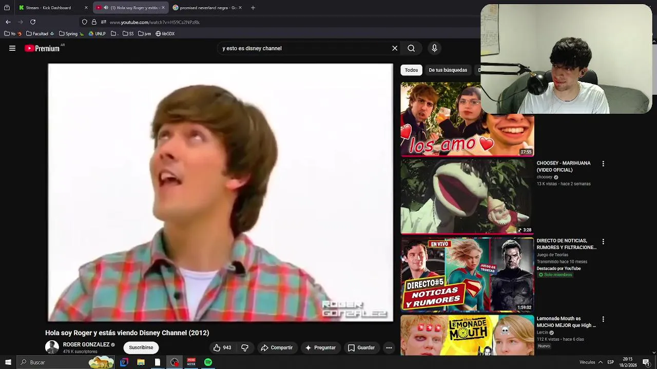
Task: Open more actions menu below the video
Action: (389, 347)
